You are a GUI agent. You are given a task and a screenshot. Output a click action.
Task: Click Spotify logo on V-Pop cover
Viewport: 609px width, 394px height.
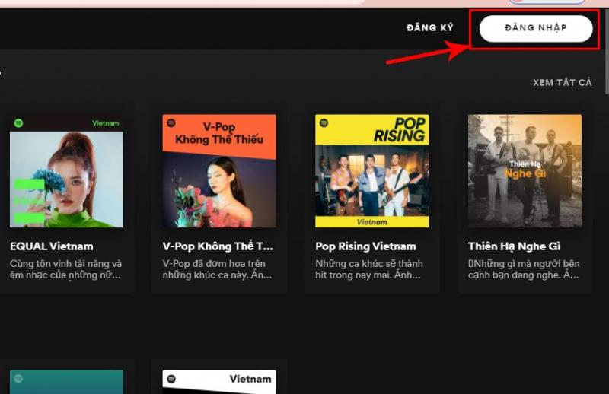[x=171, y=123]
